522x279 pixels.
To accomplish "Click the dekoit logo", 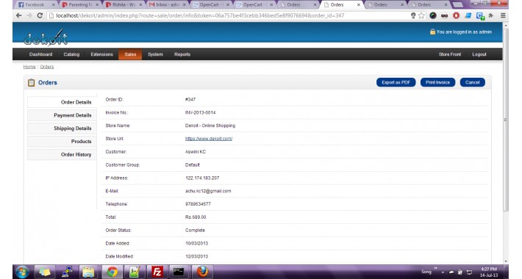I will pyautogui.click(x=46, y=37).
